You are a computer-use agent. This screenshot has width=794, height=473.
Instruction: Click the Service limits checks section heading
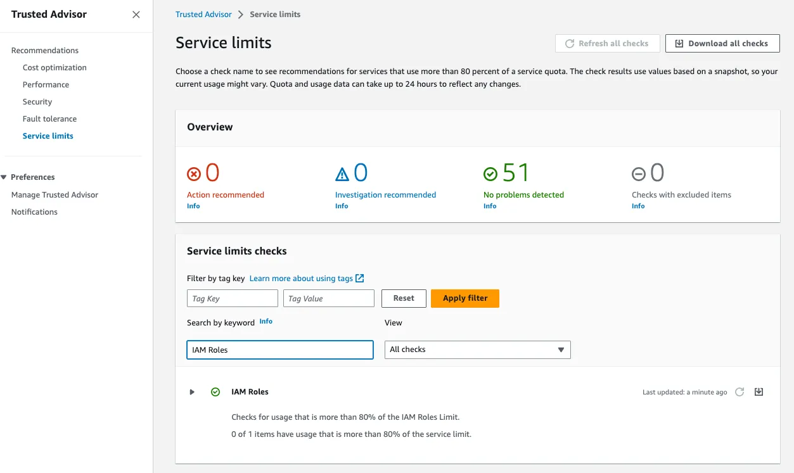click(237, 251)
